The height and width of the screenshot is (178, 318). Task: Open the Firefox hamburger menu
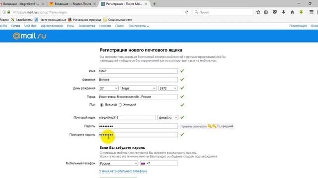pyautogui.click(x=312, y=12)
